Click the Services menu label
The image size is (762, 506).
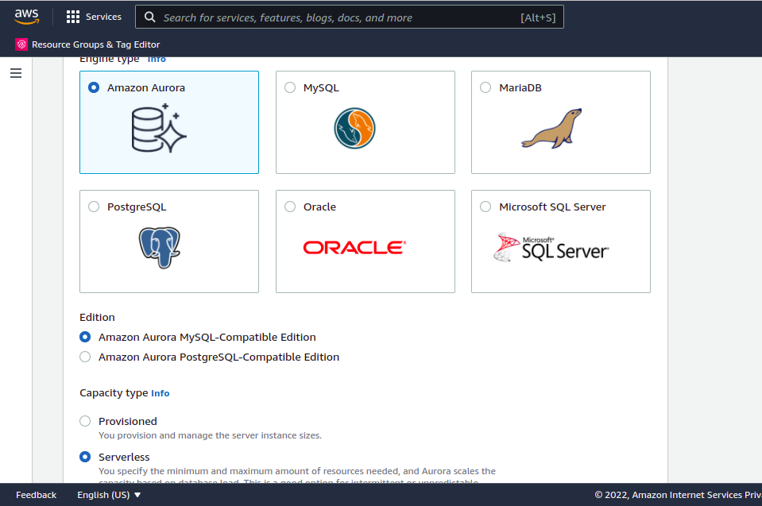[x=103, y=17]
